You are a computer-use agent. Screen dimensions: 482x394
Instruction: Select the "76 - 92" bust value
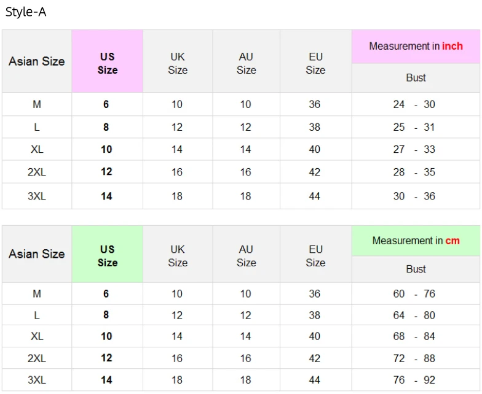pos(414,380)
